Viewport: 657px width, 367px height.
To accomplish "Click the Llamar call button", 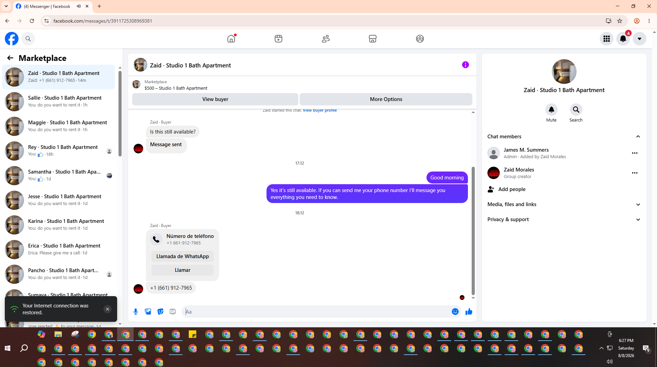I will pos(183,270).
